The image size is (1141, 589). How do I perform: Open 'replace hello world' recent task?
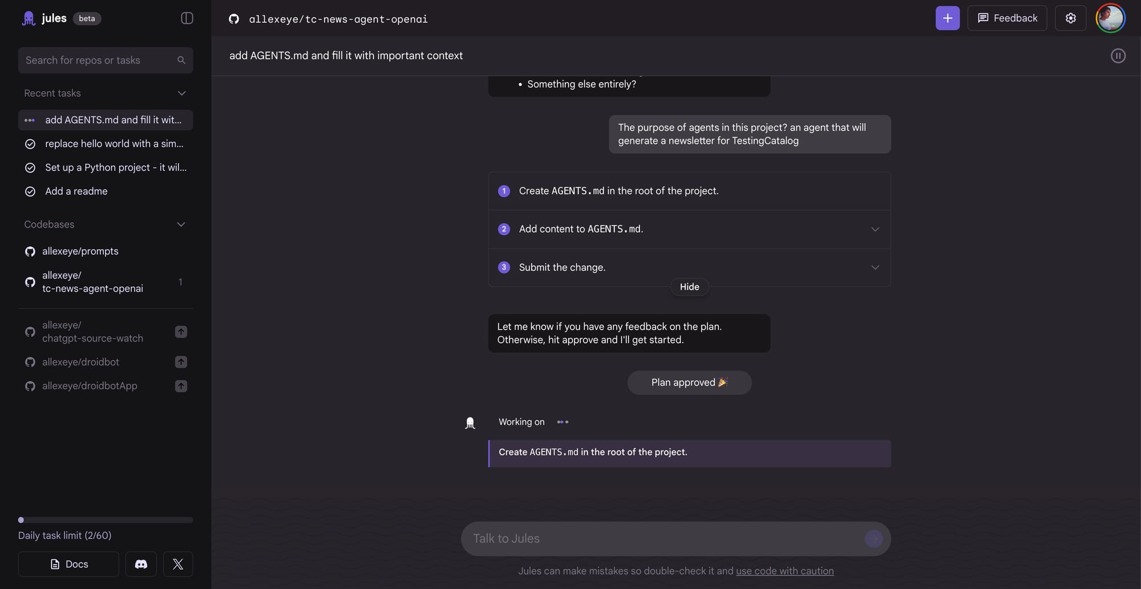tap(114, 144)
